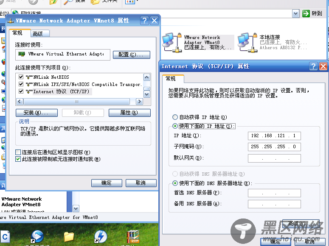The image size is (329, 246).
Task: Open help in TCP/IP properties title bar
Action: (x=313, y=66)
